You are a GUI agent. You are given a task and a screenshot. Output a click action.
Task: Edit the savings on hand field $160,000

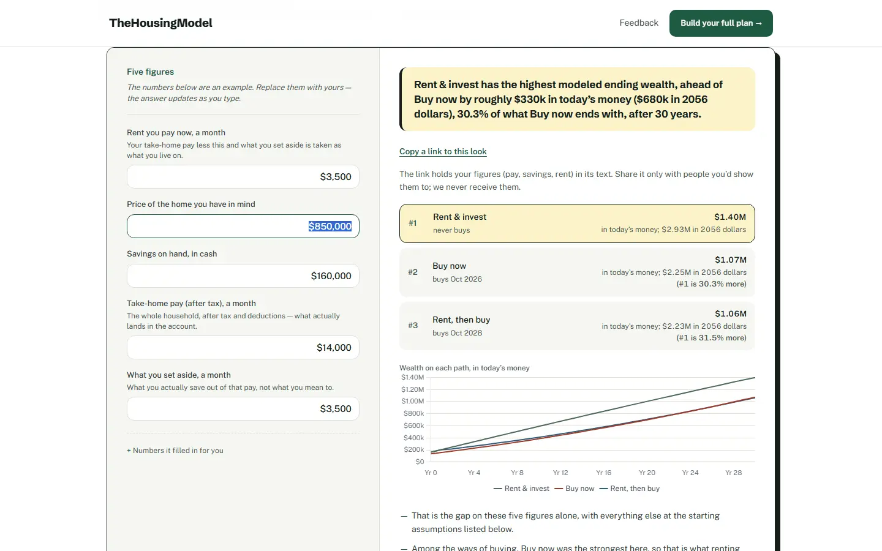243,276
